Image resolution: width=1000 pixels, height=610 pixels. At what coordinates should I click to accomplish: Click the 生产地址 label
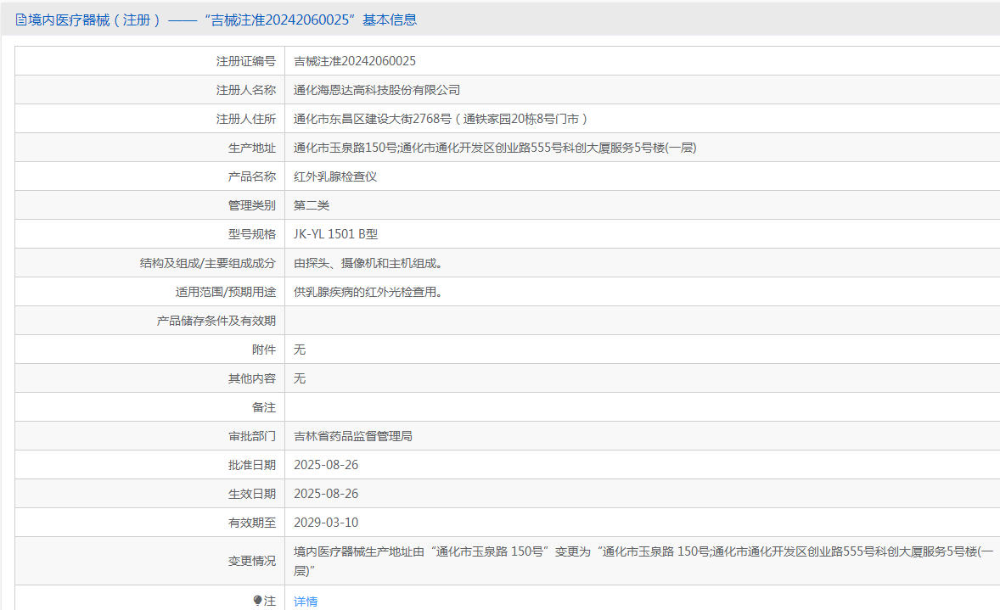click(252, 148)
